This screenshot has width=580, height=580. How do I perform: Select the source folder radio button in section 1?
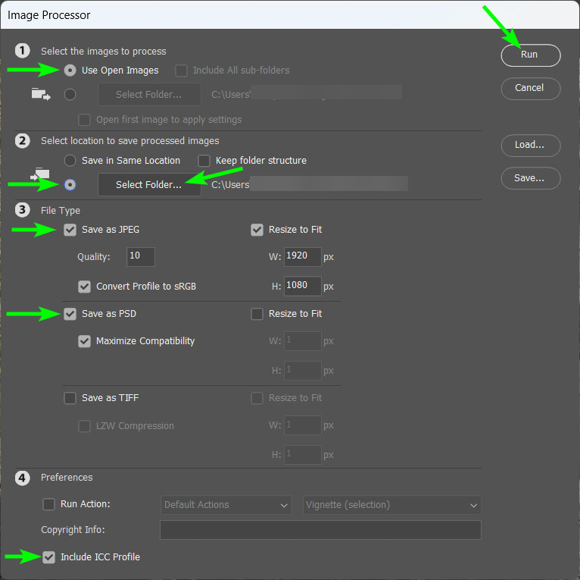pos(70,95)
